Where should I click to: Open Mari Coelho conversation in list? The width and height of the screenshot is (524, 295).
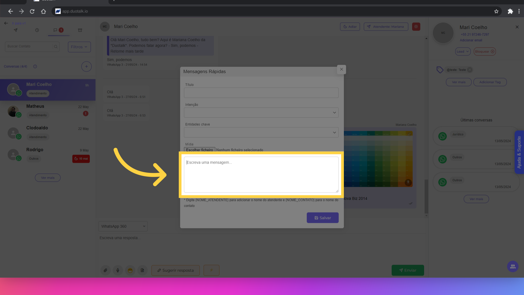click(48, 90)
